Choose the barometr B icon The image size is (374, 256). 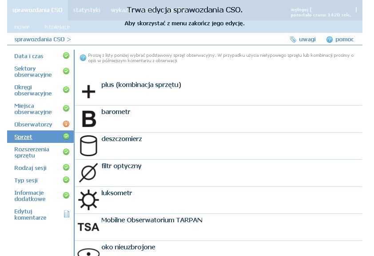click(x=89, y=119)
